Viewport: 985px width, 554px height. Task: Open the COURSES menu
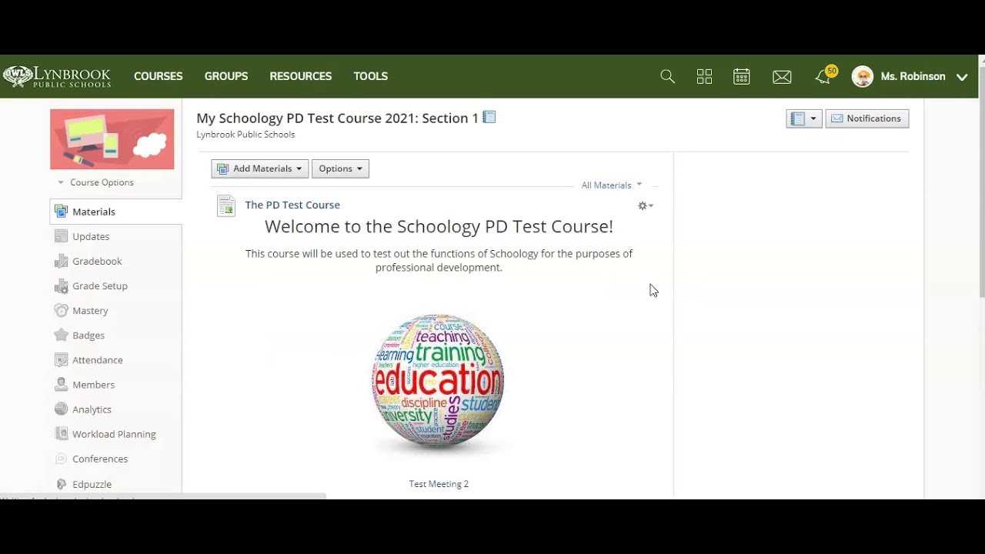[159, 76]
